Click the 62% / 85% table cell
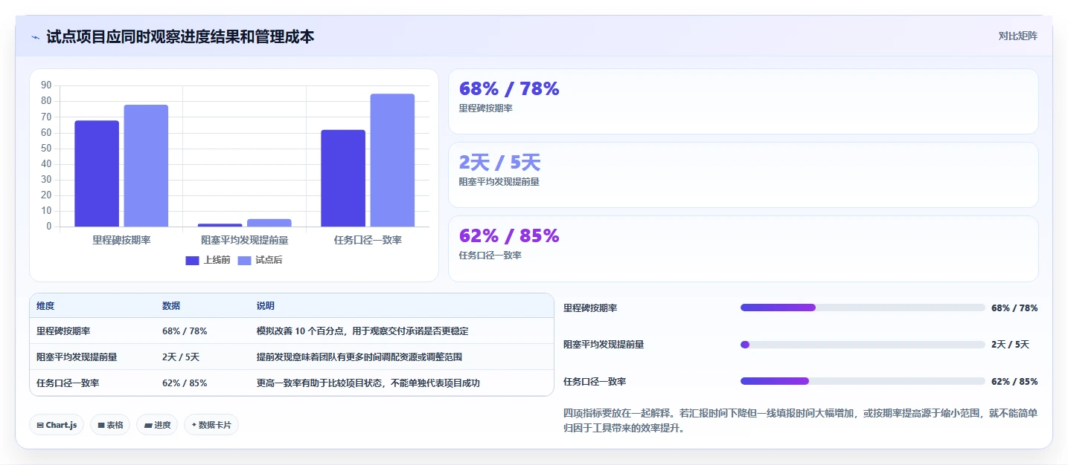Image resolution: width=1068 pixels, height=465 pixels. pyautogui.click(x=185, y=383)
